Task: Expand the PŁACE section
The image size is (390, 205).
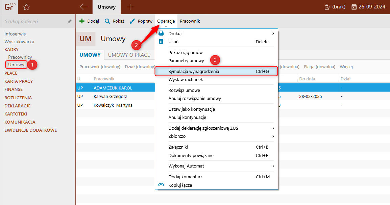Action: pos(11,73)
